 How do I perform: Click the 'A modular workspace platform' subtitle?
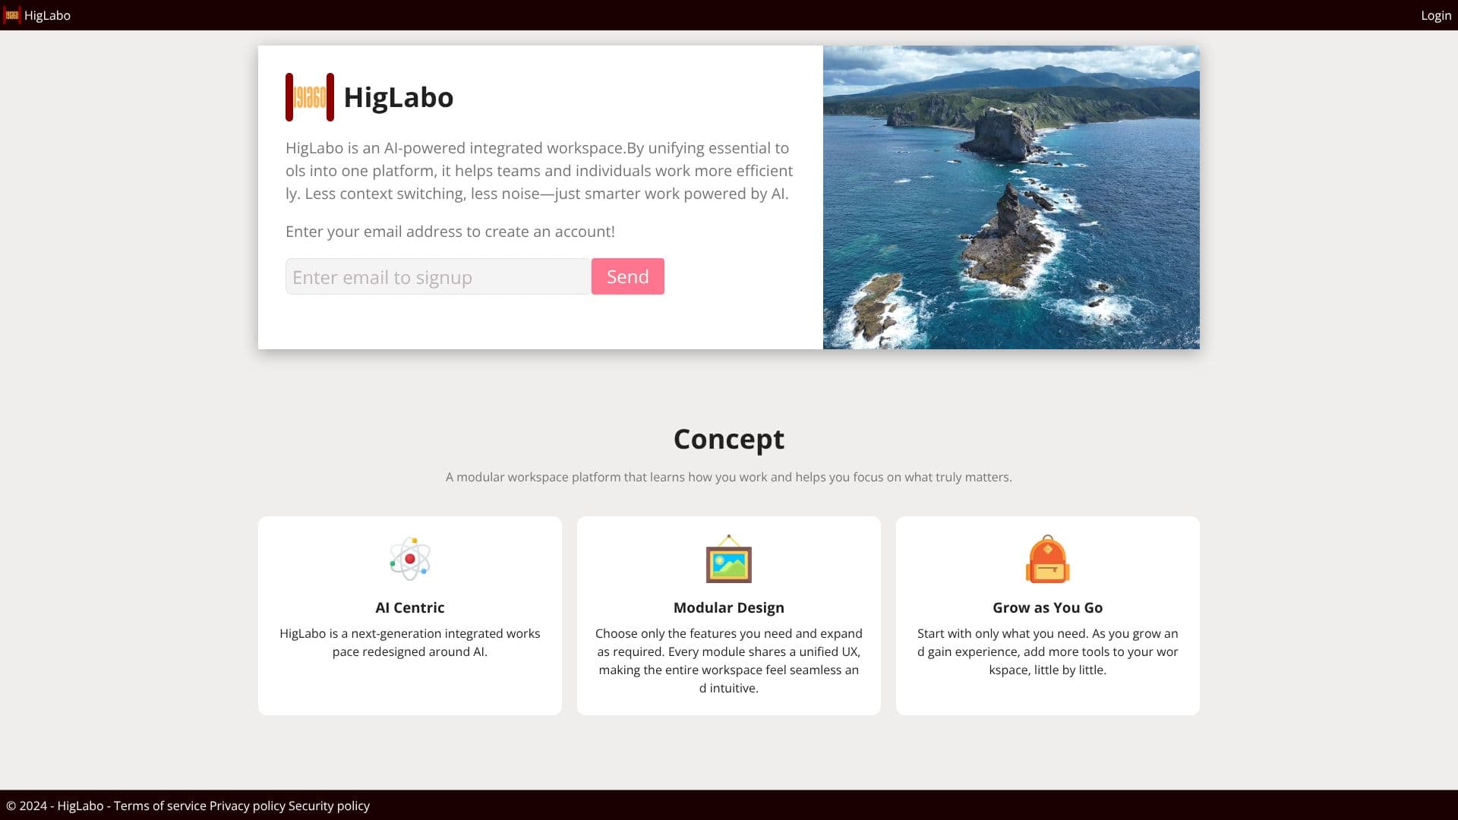729,477
